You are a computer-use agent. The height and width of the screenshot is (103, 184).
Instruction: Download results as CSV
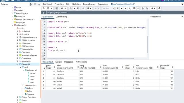coord(159,8)
